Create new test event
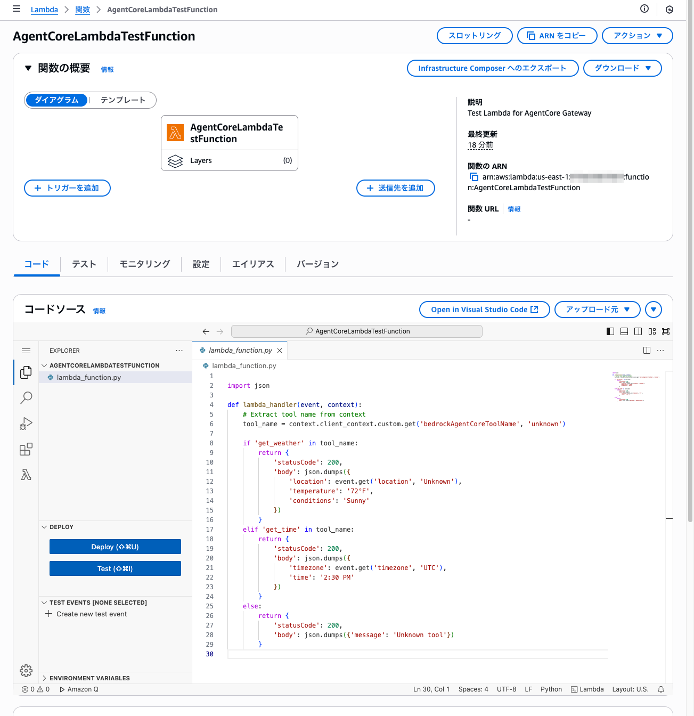Viewport: 694px width, 716px height. (x=87, y=614)
